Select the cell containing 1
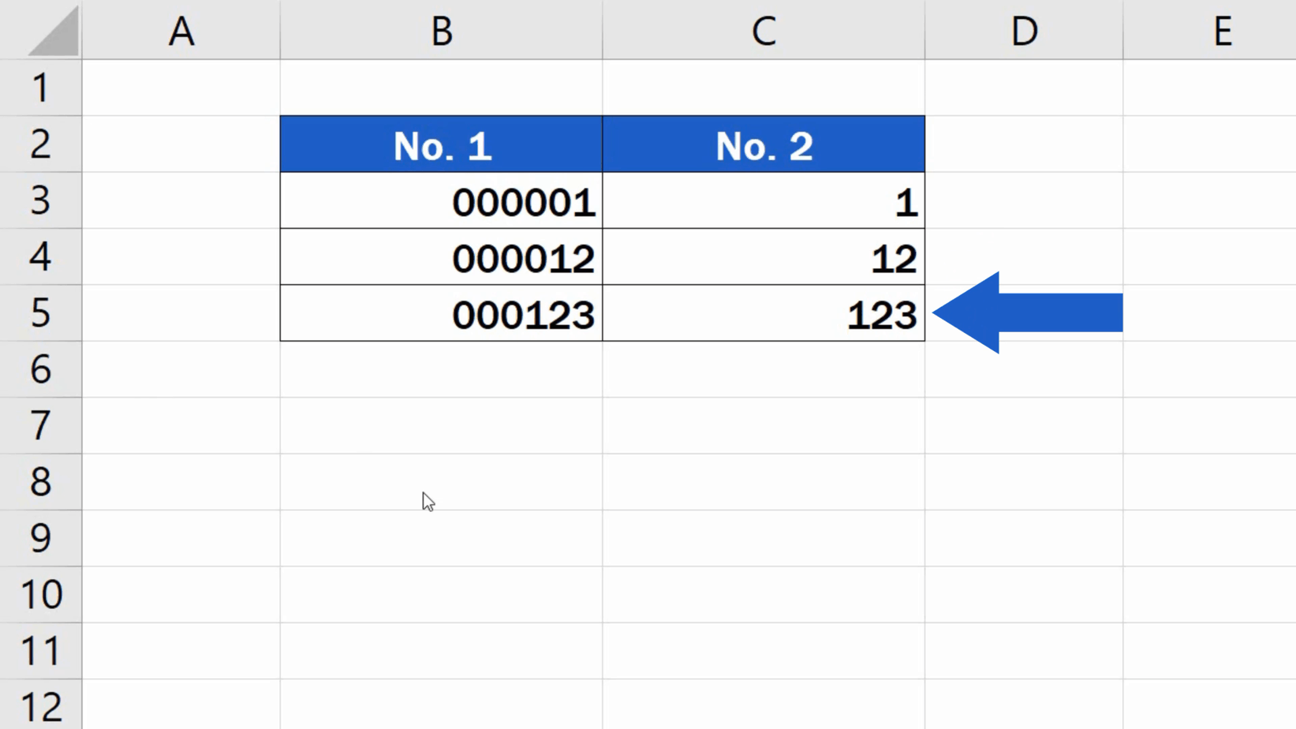 [763, 200]
